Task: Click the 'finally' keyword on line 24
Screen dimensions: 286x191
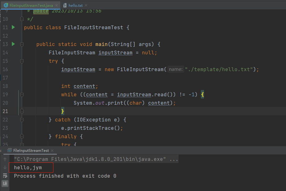Action: click(x=66, y=136)
